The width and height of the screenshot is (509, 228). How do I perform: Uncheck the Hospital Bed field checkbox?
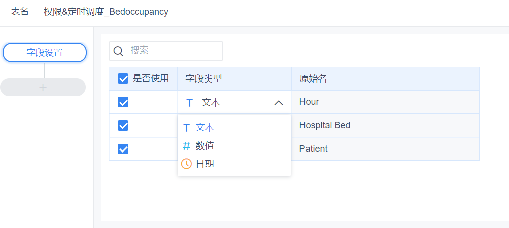pos(123,125)
